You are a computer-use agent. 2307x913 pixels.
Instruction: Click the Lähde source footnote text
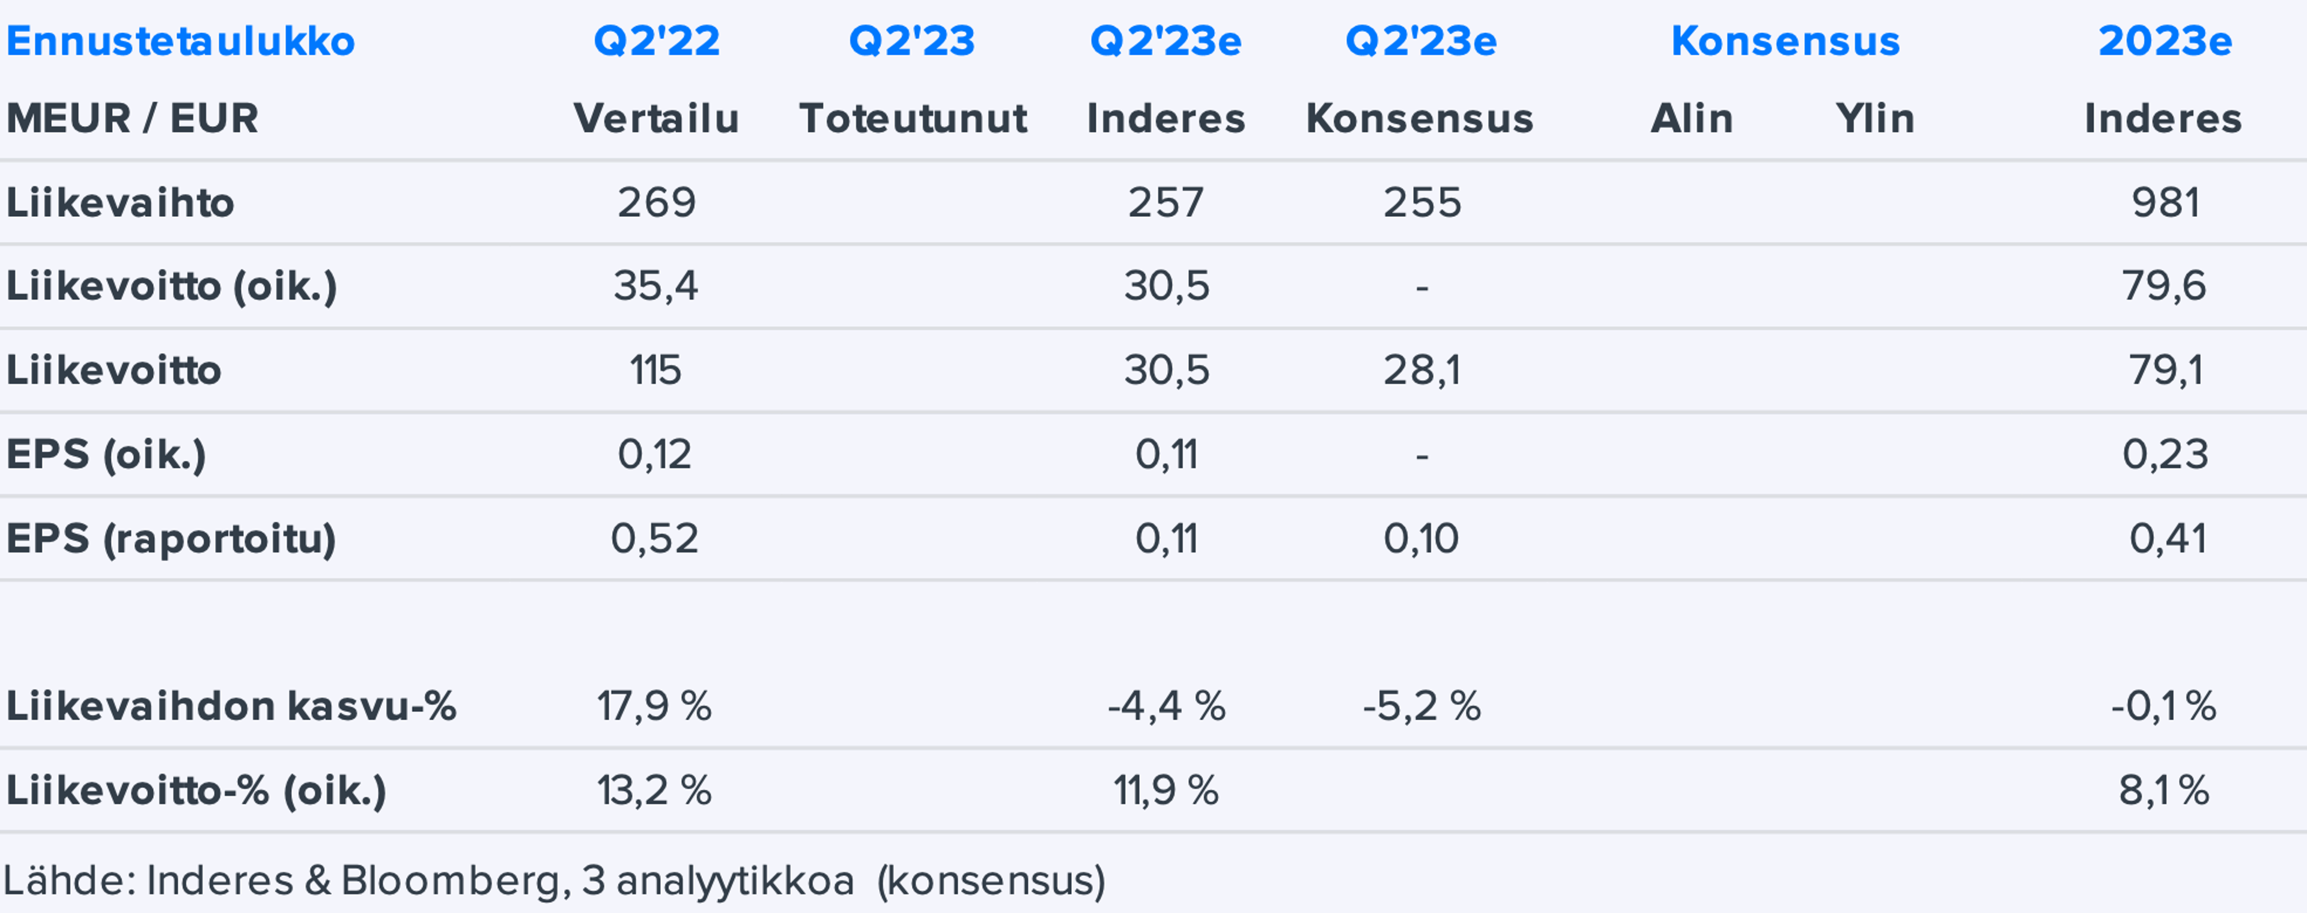[x=555, y=881]
